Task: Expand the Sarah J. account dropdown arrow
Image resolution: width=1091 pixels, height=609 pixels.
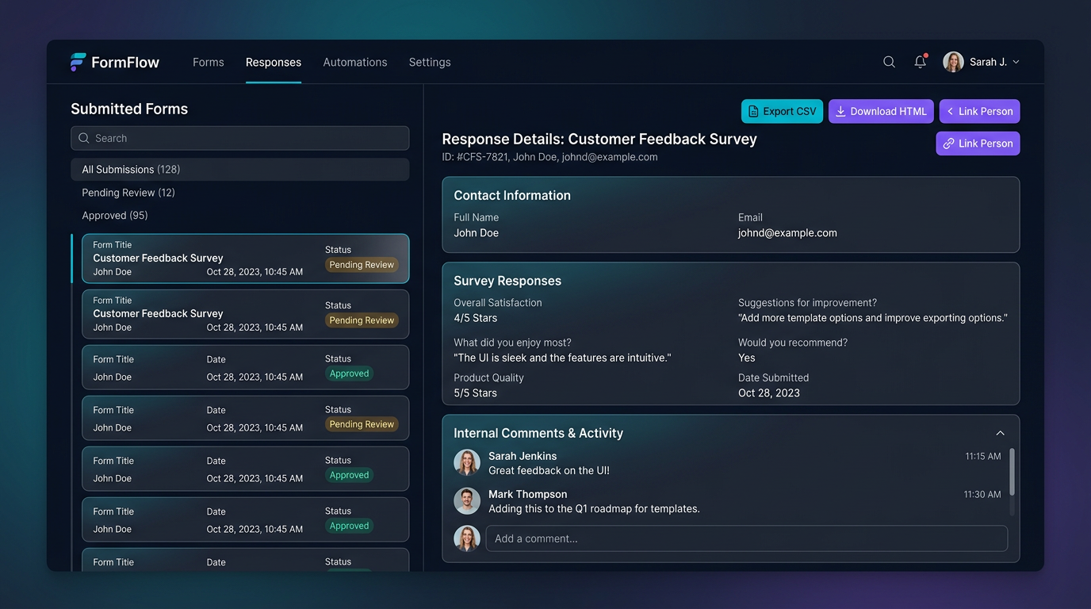Action: tap(1016, 62)
